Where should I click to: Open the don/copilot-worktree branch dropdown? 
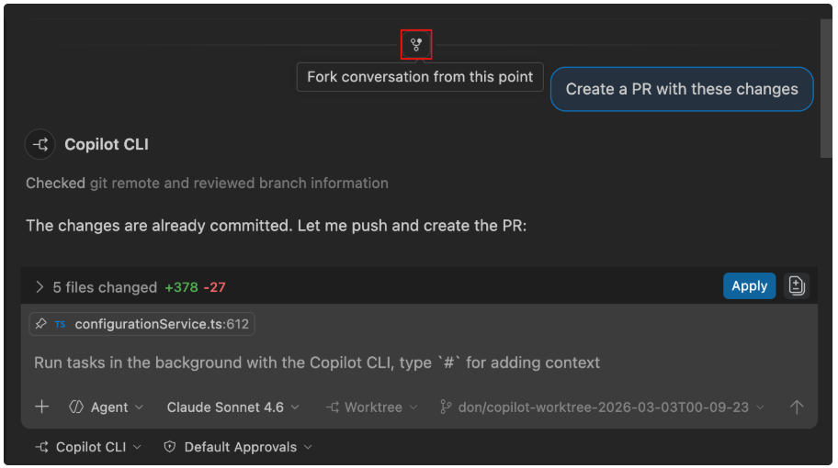(x=603, y=407)
